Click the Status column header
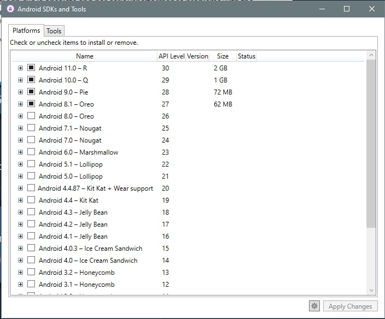This screenshot has width=385, height=319. pyautogui.click(x=247, y=56)
